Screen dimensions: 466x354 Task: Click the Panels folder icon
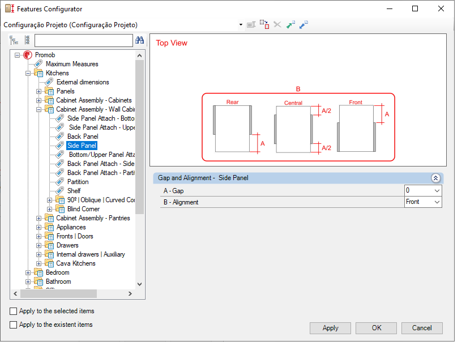point(49,91)
